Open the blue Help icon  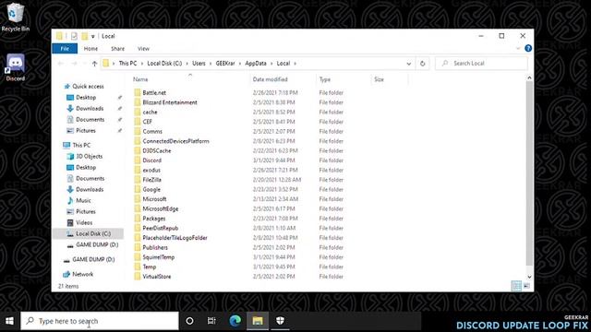[528, 48]
